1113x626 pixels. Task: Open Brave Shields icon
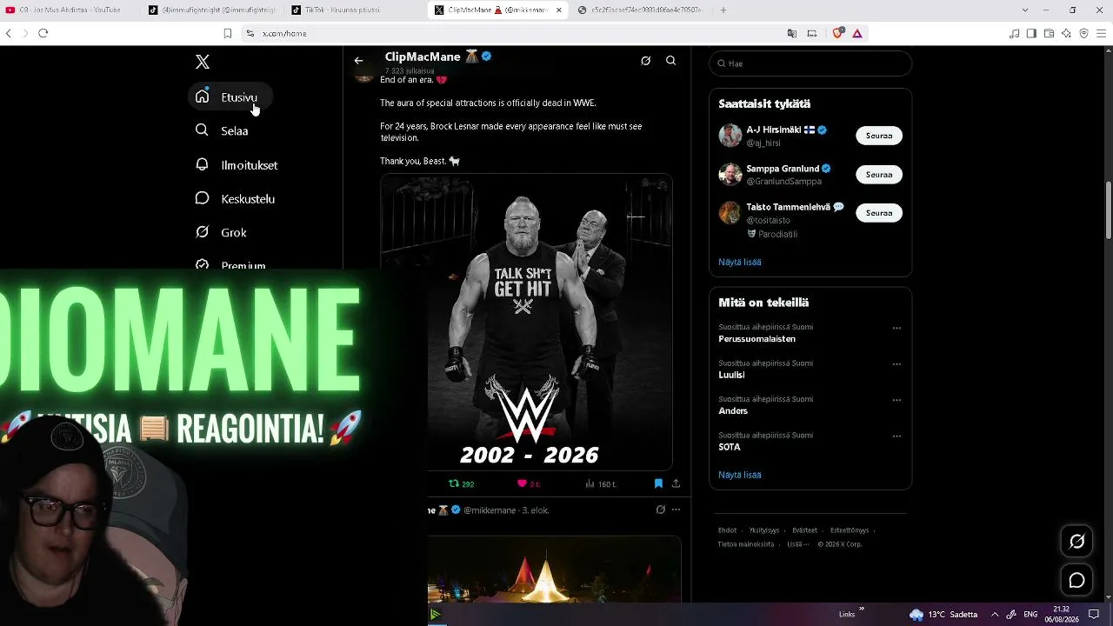[x=838, y=33]
